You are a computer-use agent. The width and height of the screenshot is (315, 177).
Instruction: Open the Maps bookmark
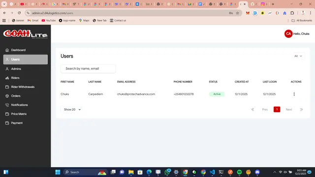point(84,21)
